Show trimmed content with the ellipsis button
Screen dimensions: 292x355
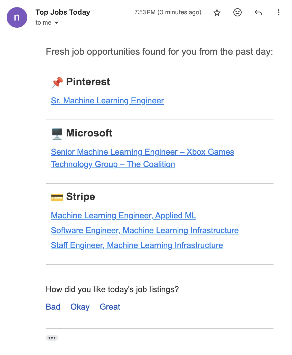(52, 338)
